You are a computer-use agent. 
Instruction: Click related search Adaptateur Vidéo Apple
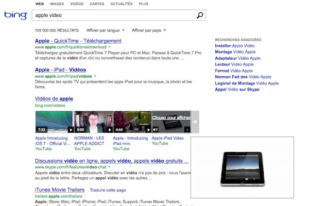[x=237, y=58]
